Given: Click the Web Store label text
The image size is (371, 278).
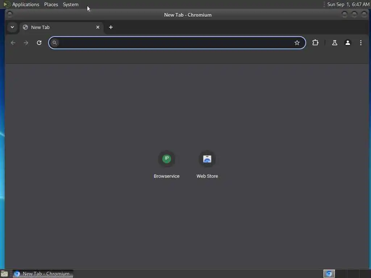Looking at the screenshot, I should tap(207, 176).
